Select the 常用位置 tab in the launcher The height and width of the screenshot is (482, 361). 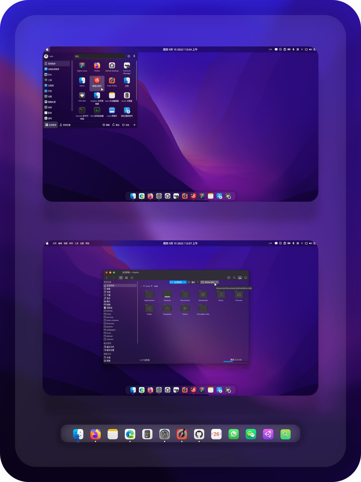(65, 125)
